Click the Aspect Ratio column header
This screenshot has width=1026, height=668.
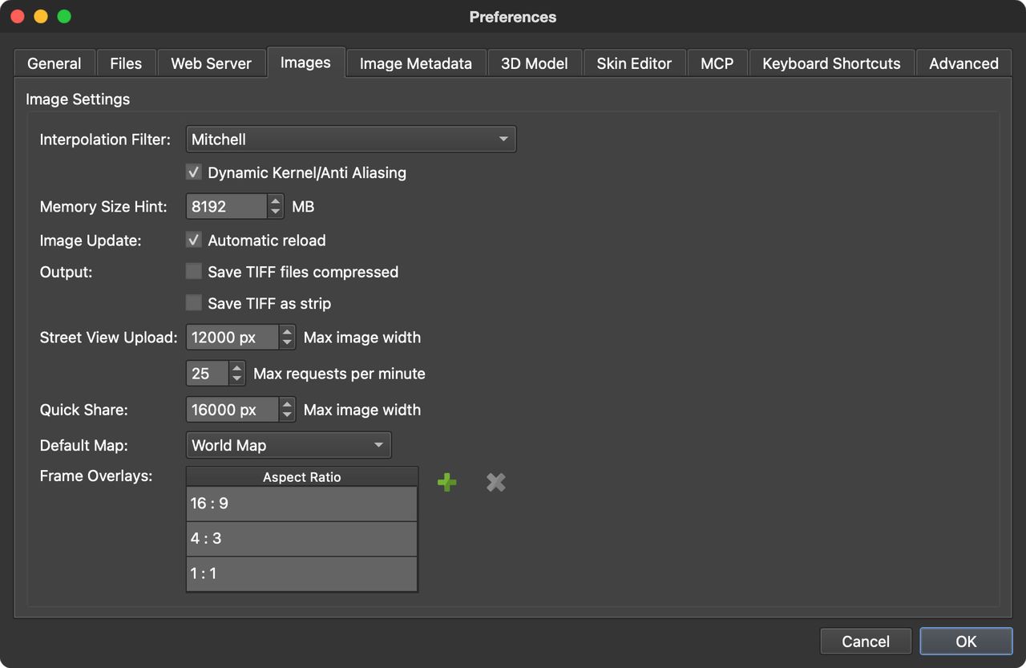[x=302, y=477]
